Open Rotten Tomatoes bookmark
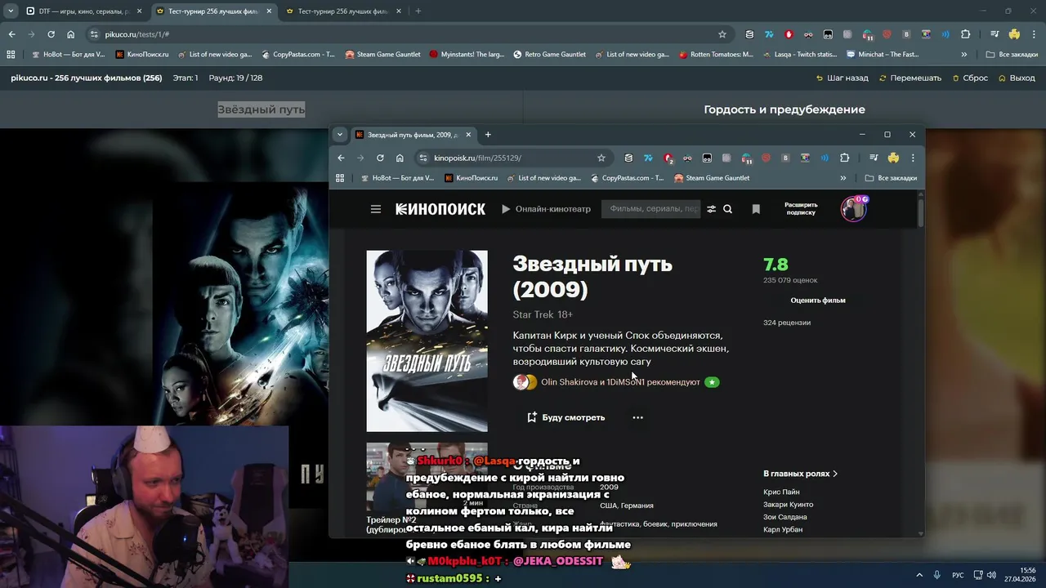 tap(716, 55)
